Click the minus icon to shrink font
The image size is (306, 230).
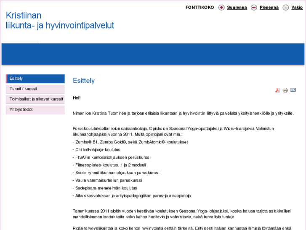tap(254, 8)
